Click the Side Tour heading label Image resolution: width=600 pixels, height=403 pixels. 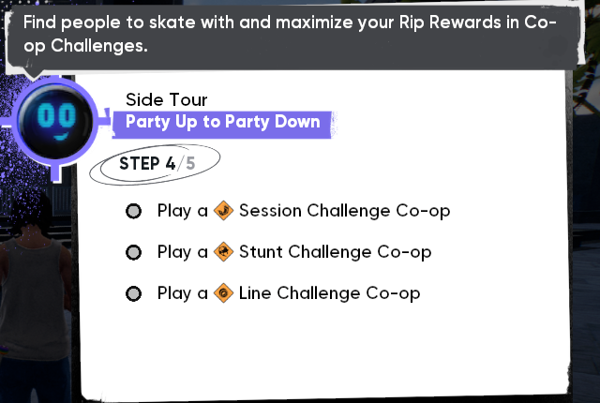coord(167,99)
